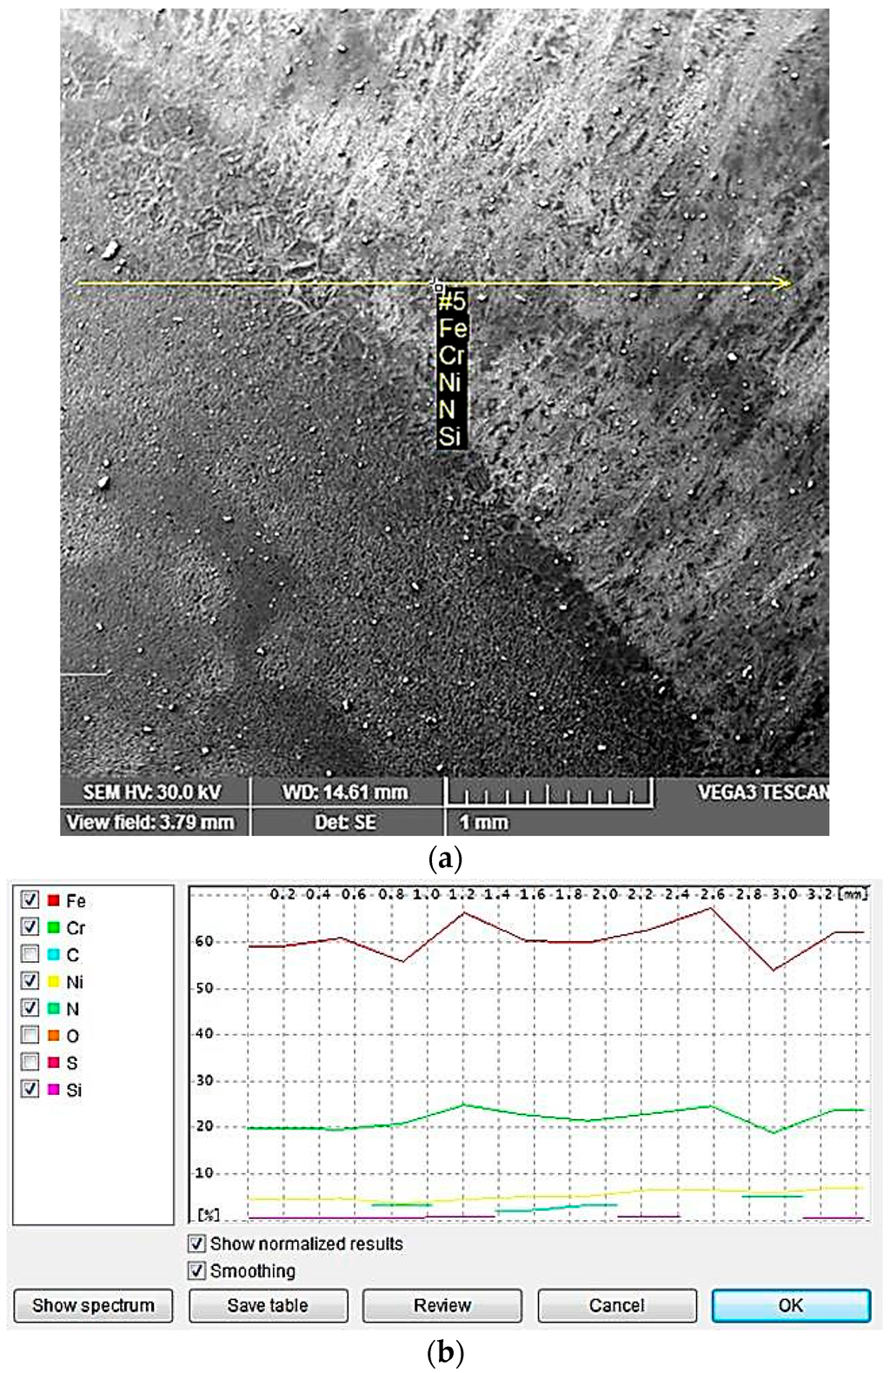The image size is (890, 1373).
Task: Check the S element checkbox
Action: click(30, 1062)
